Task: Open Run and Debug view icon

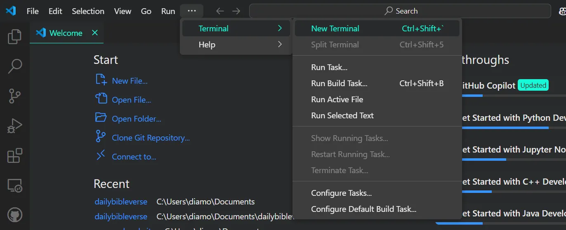Action: [x=15, y=126]
